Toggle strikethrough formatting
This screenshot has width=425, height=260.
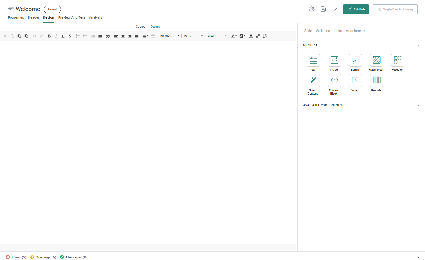coord(70,36)
